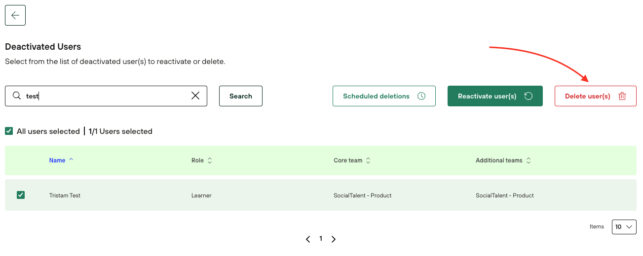Click the Name column header text
The height and width of the screenshot is (256, 643).
pyautogui.click(x=57, y=160)
